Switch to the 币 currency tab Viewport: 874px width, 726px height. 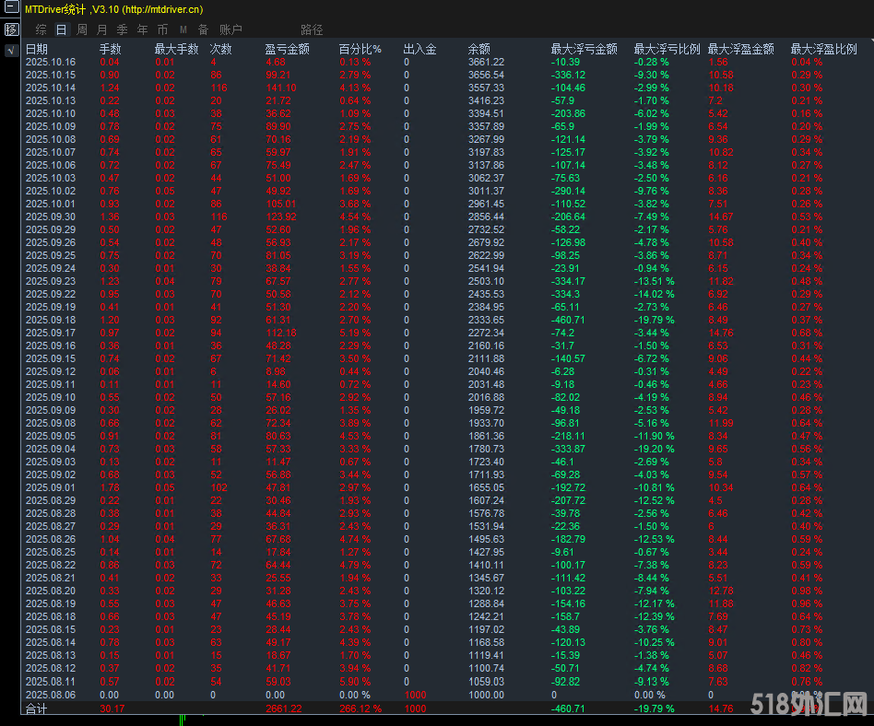(162, 29)
